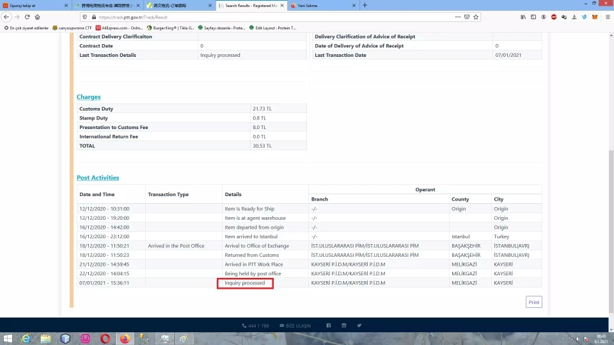Viewport: 614px width, 345px height.
Task: Open the Burger King bookmark
Action: (170, 27)
